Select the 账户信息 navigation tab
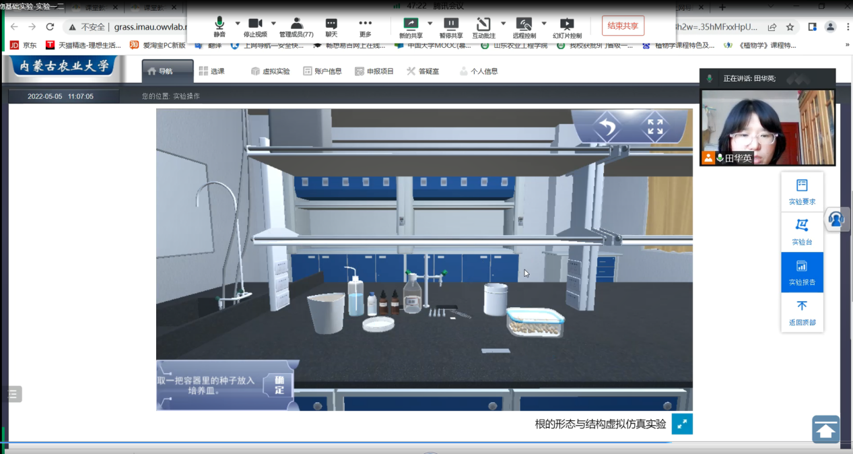 click(x=322, y=71)
